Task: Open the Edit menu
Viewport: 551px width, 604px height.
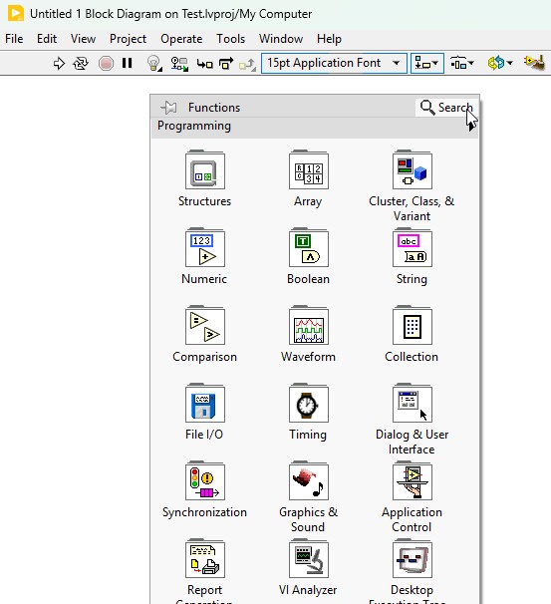Action: tap(47, 39)
